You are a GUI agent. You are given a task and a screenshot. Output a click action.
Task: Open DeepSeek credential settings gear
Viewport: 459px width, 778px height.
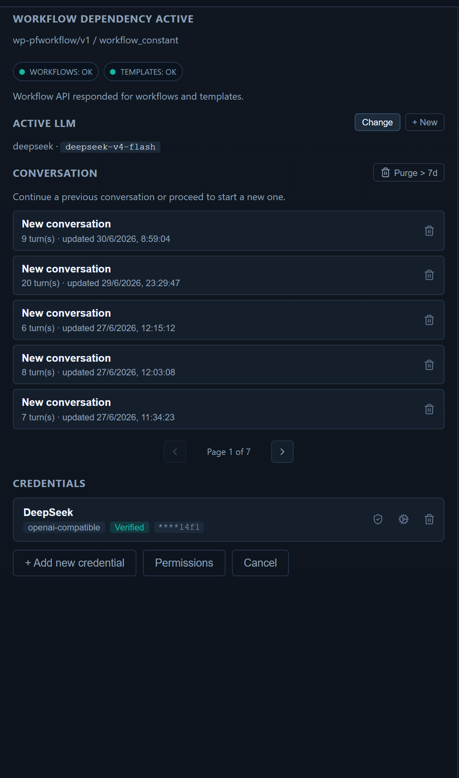pyautogui.click(x=404, y=519)
